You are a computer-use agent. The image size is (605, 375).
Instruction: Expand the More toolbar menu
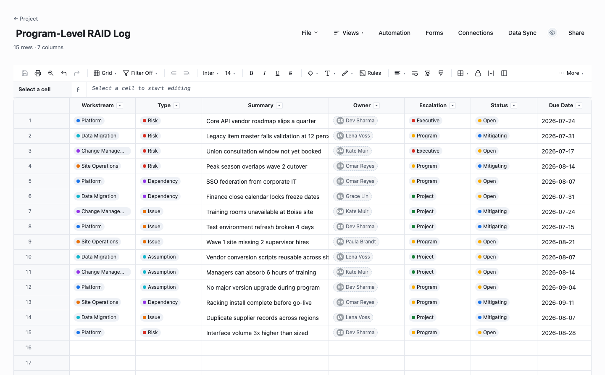point(571,73)
